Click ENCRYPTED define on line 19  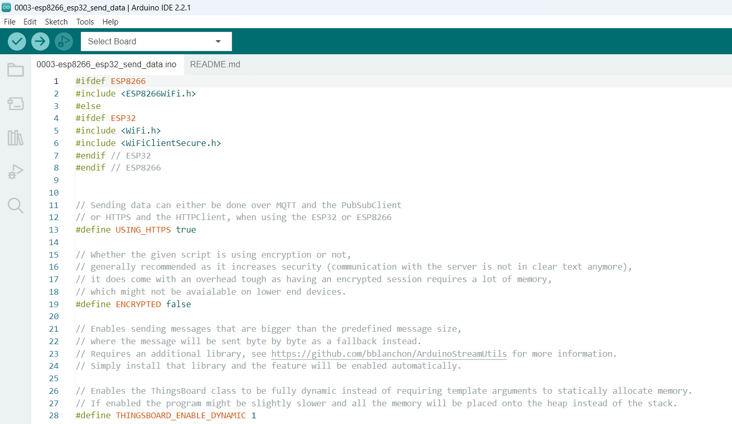coord(138,304)
